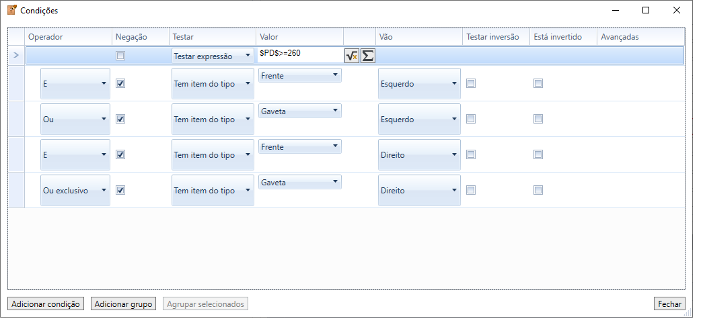
Task: Enable Testar inversão in Frente Esquerdo row
Action: (x=471, y=83)
